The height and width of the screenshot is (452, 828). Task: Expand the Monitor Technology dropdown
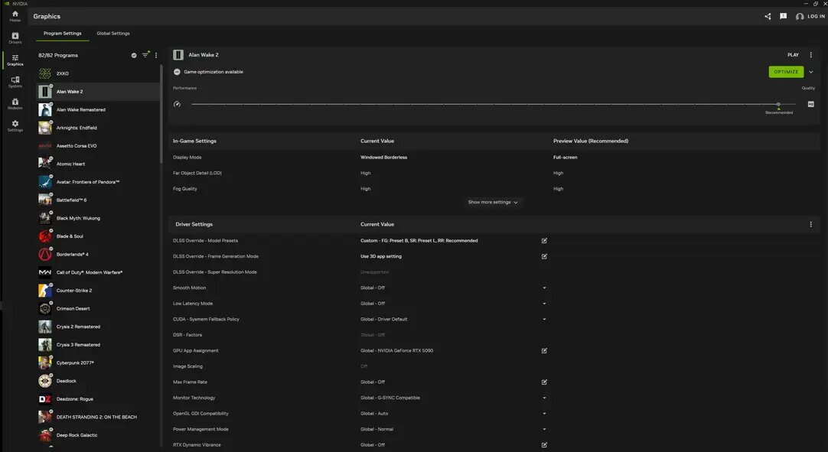(544, 398)
